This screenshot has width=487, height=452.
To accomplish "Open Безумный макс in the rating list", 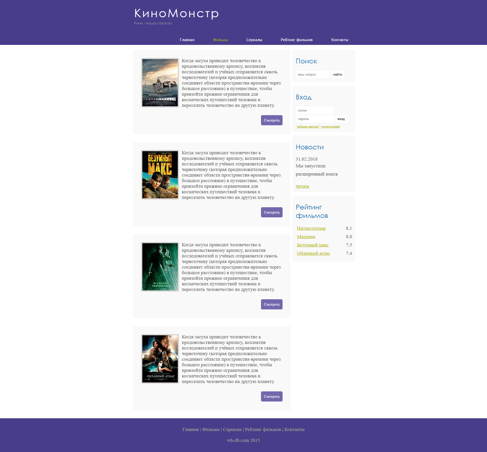I will point(312,245).
